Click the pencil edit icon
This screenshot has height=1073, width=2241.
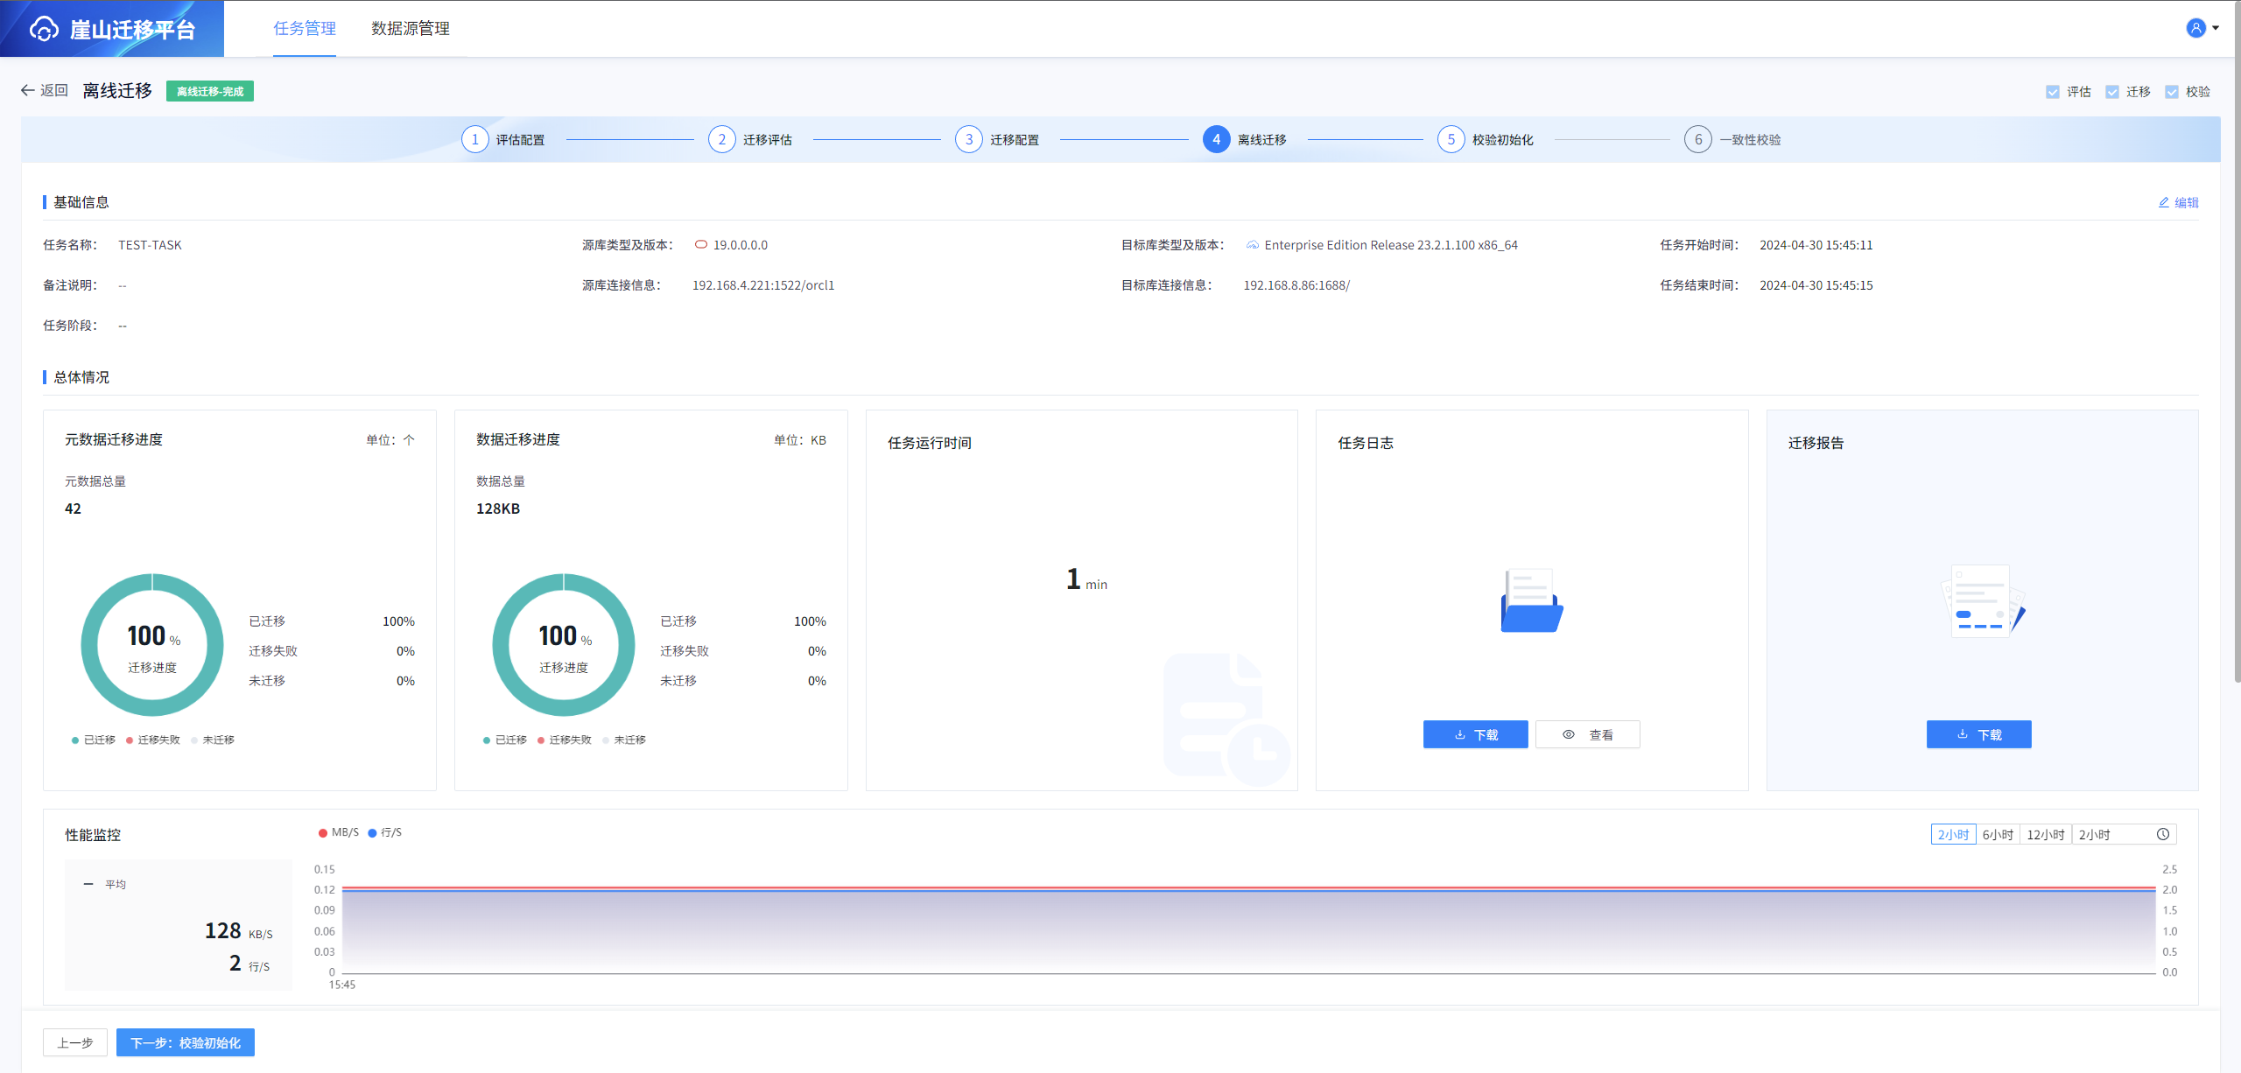click(2163, 202)
